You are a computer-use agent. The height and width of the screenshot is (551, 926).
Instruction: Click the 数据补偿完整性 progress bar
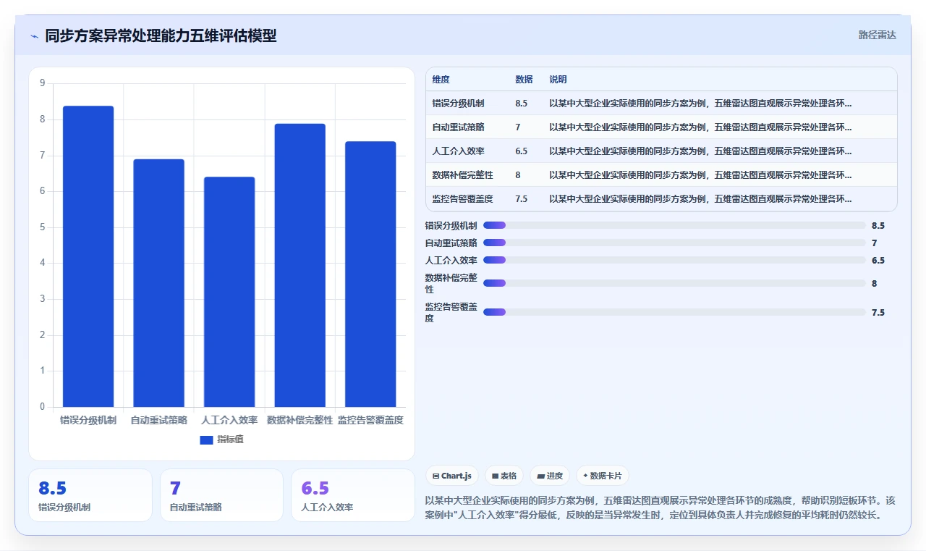[674, 283]
